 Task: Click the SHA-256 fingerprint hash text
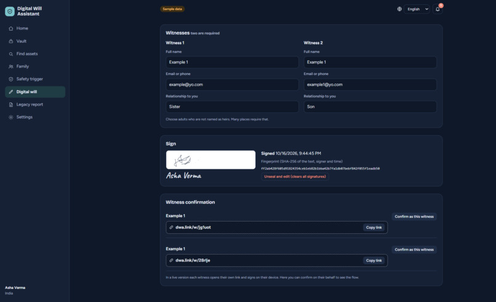320,169
